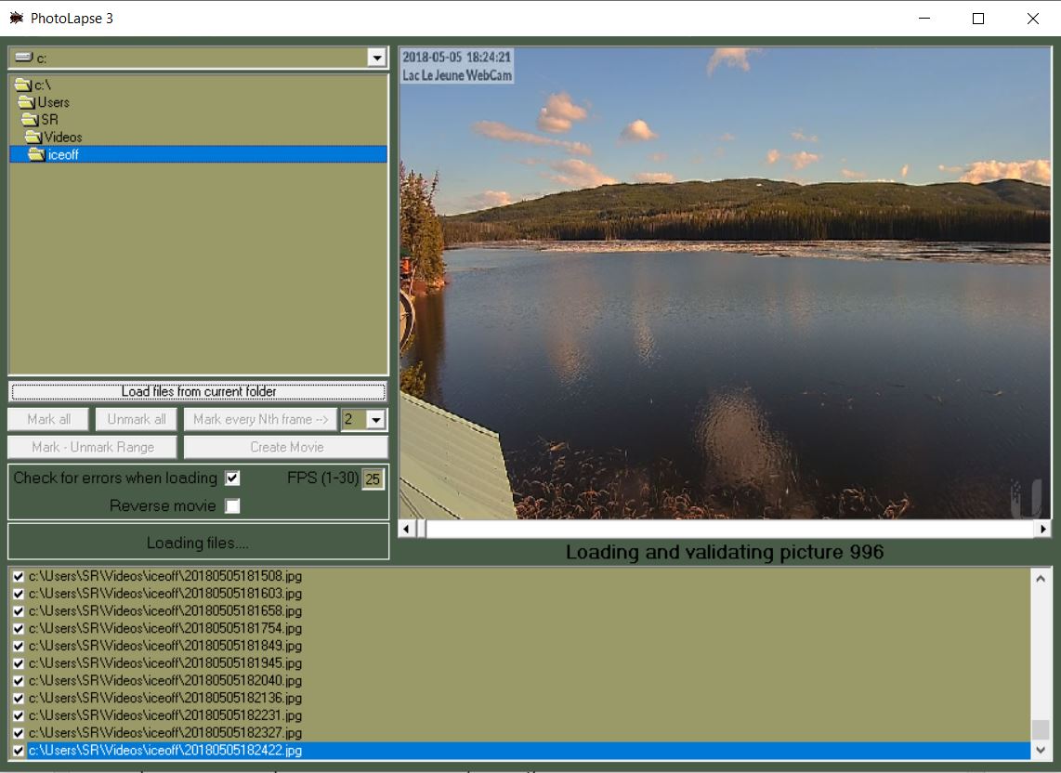Open the SR folder in the tree

point(29,119)
